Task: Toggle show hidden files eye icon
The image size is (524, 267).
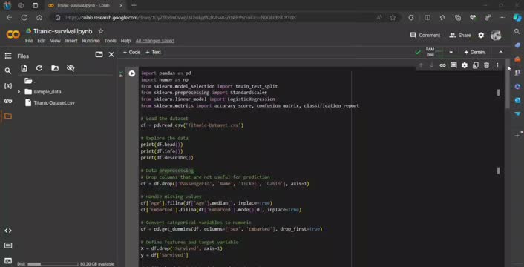Action: [71, 68]
